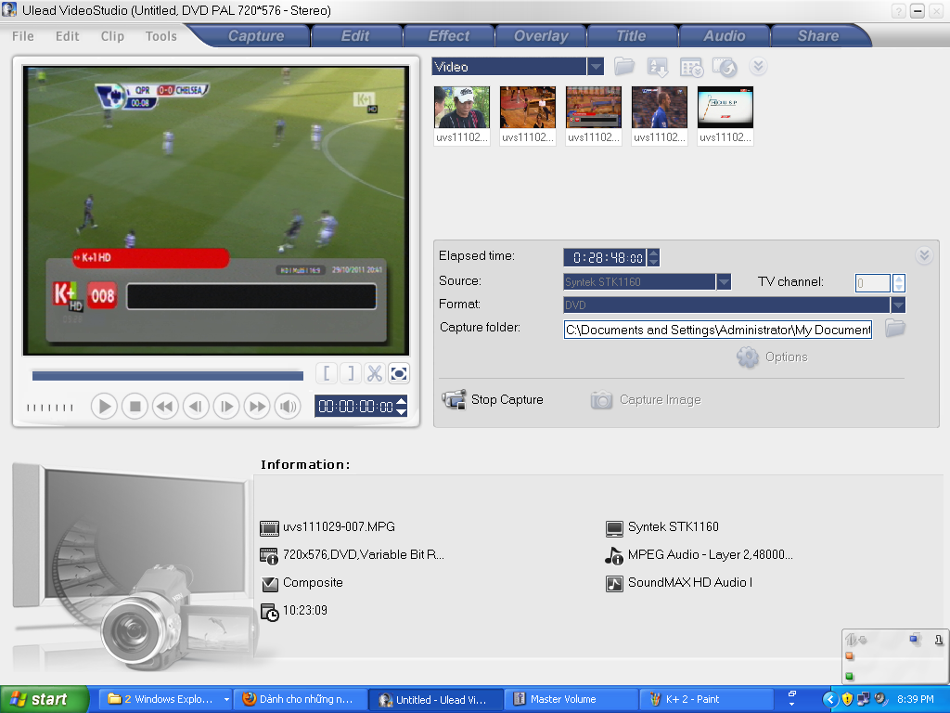Open the File menu

23,36
